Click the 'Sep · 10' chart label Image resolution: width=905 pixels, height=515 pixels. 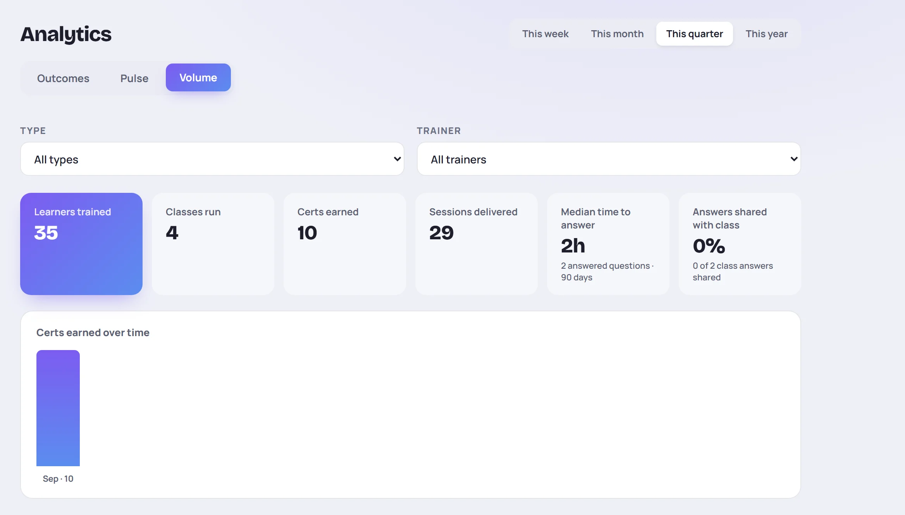[58, 479]
